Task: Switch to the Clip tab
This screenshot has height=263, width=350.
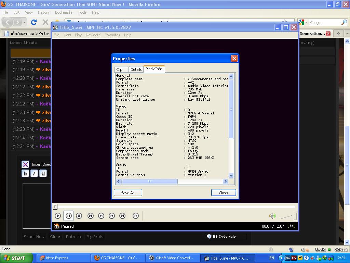Action: click(120, 70)
